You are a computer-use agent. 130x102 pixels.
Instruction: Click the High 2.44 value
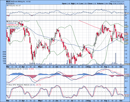pos(75,4)
